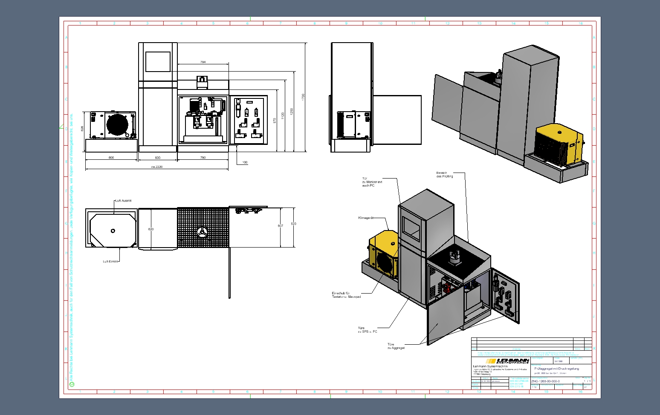Select the 1250 vertical dimension
Screen dimensions: 660x415
point(292,111)
